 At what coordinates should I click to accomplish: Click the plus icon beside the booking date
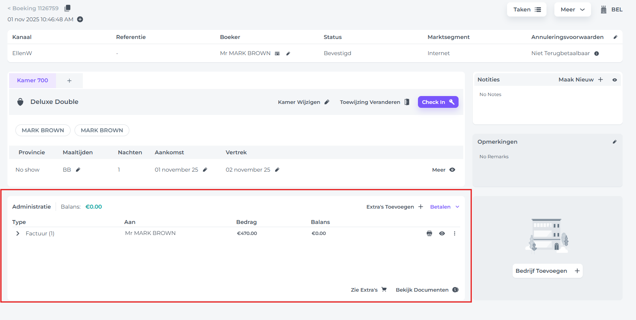pyautogui.click(x=80, y=19)
